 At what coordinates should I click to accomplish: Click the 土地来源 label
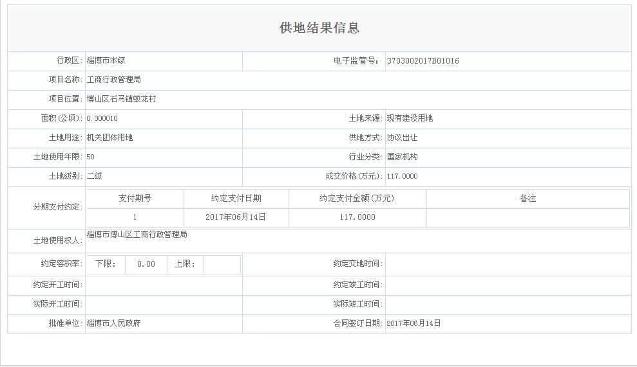[365, 118]
